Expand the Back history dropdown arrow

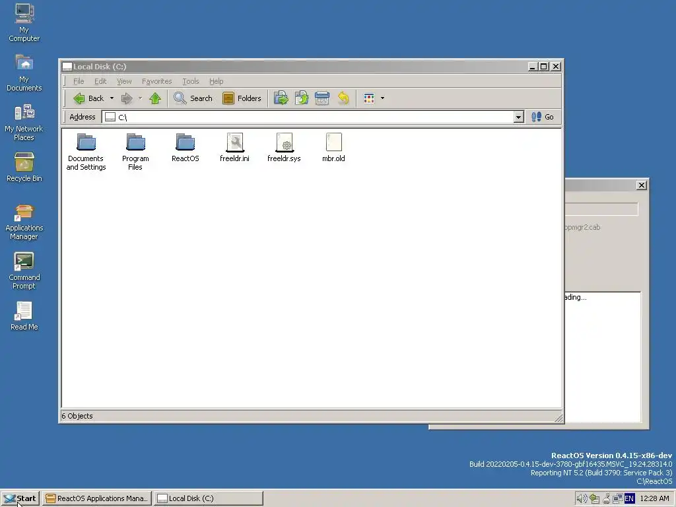pos(112,98)
